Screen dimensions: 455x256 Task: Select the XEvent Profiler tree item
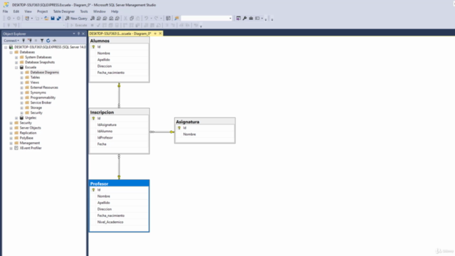31,148
